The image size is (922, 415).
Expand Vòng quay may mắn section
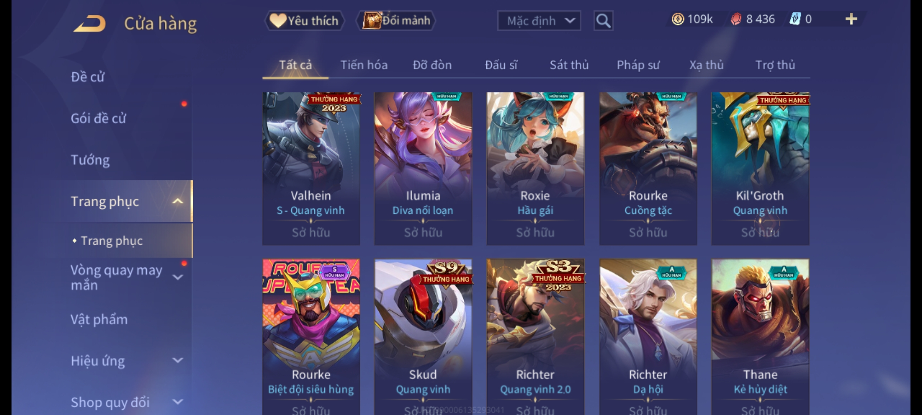point(177,277)
